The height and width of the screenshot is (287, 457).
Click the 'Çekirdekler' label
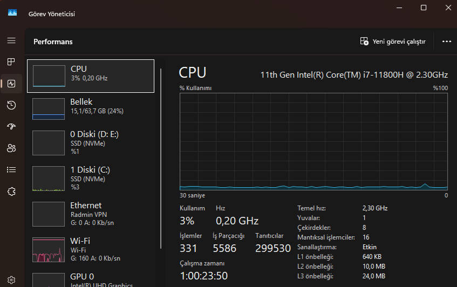click(314, 228)
